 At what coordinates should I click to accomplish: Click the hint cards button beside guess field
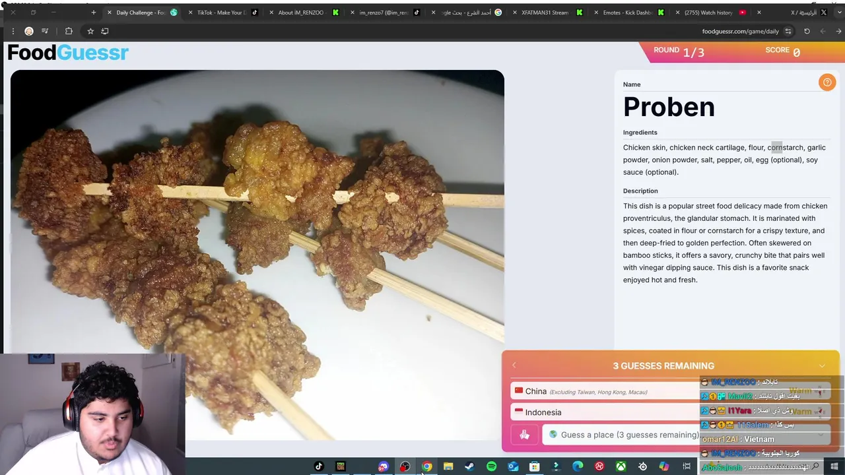[x=524, y=435]
